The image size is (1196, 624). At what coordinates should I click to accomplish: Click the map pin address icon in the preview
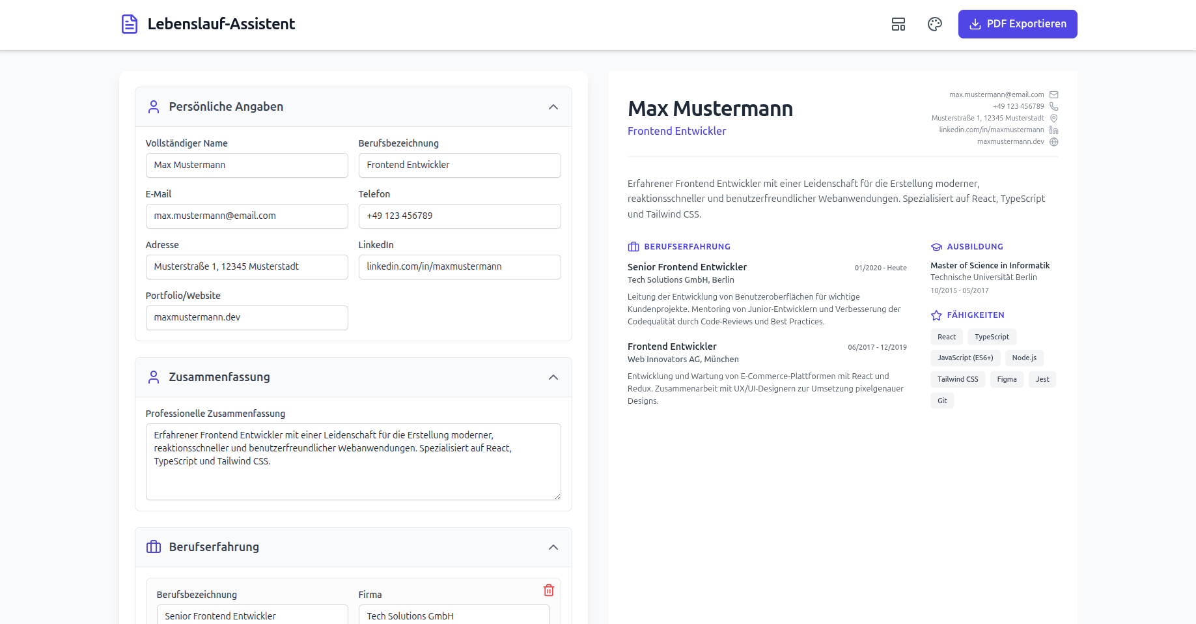pyautogui.click(x=1053, y=119)
